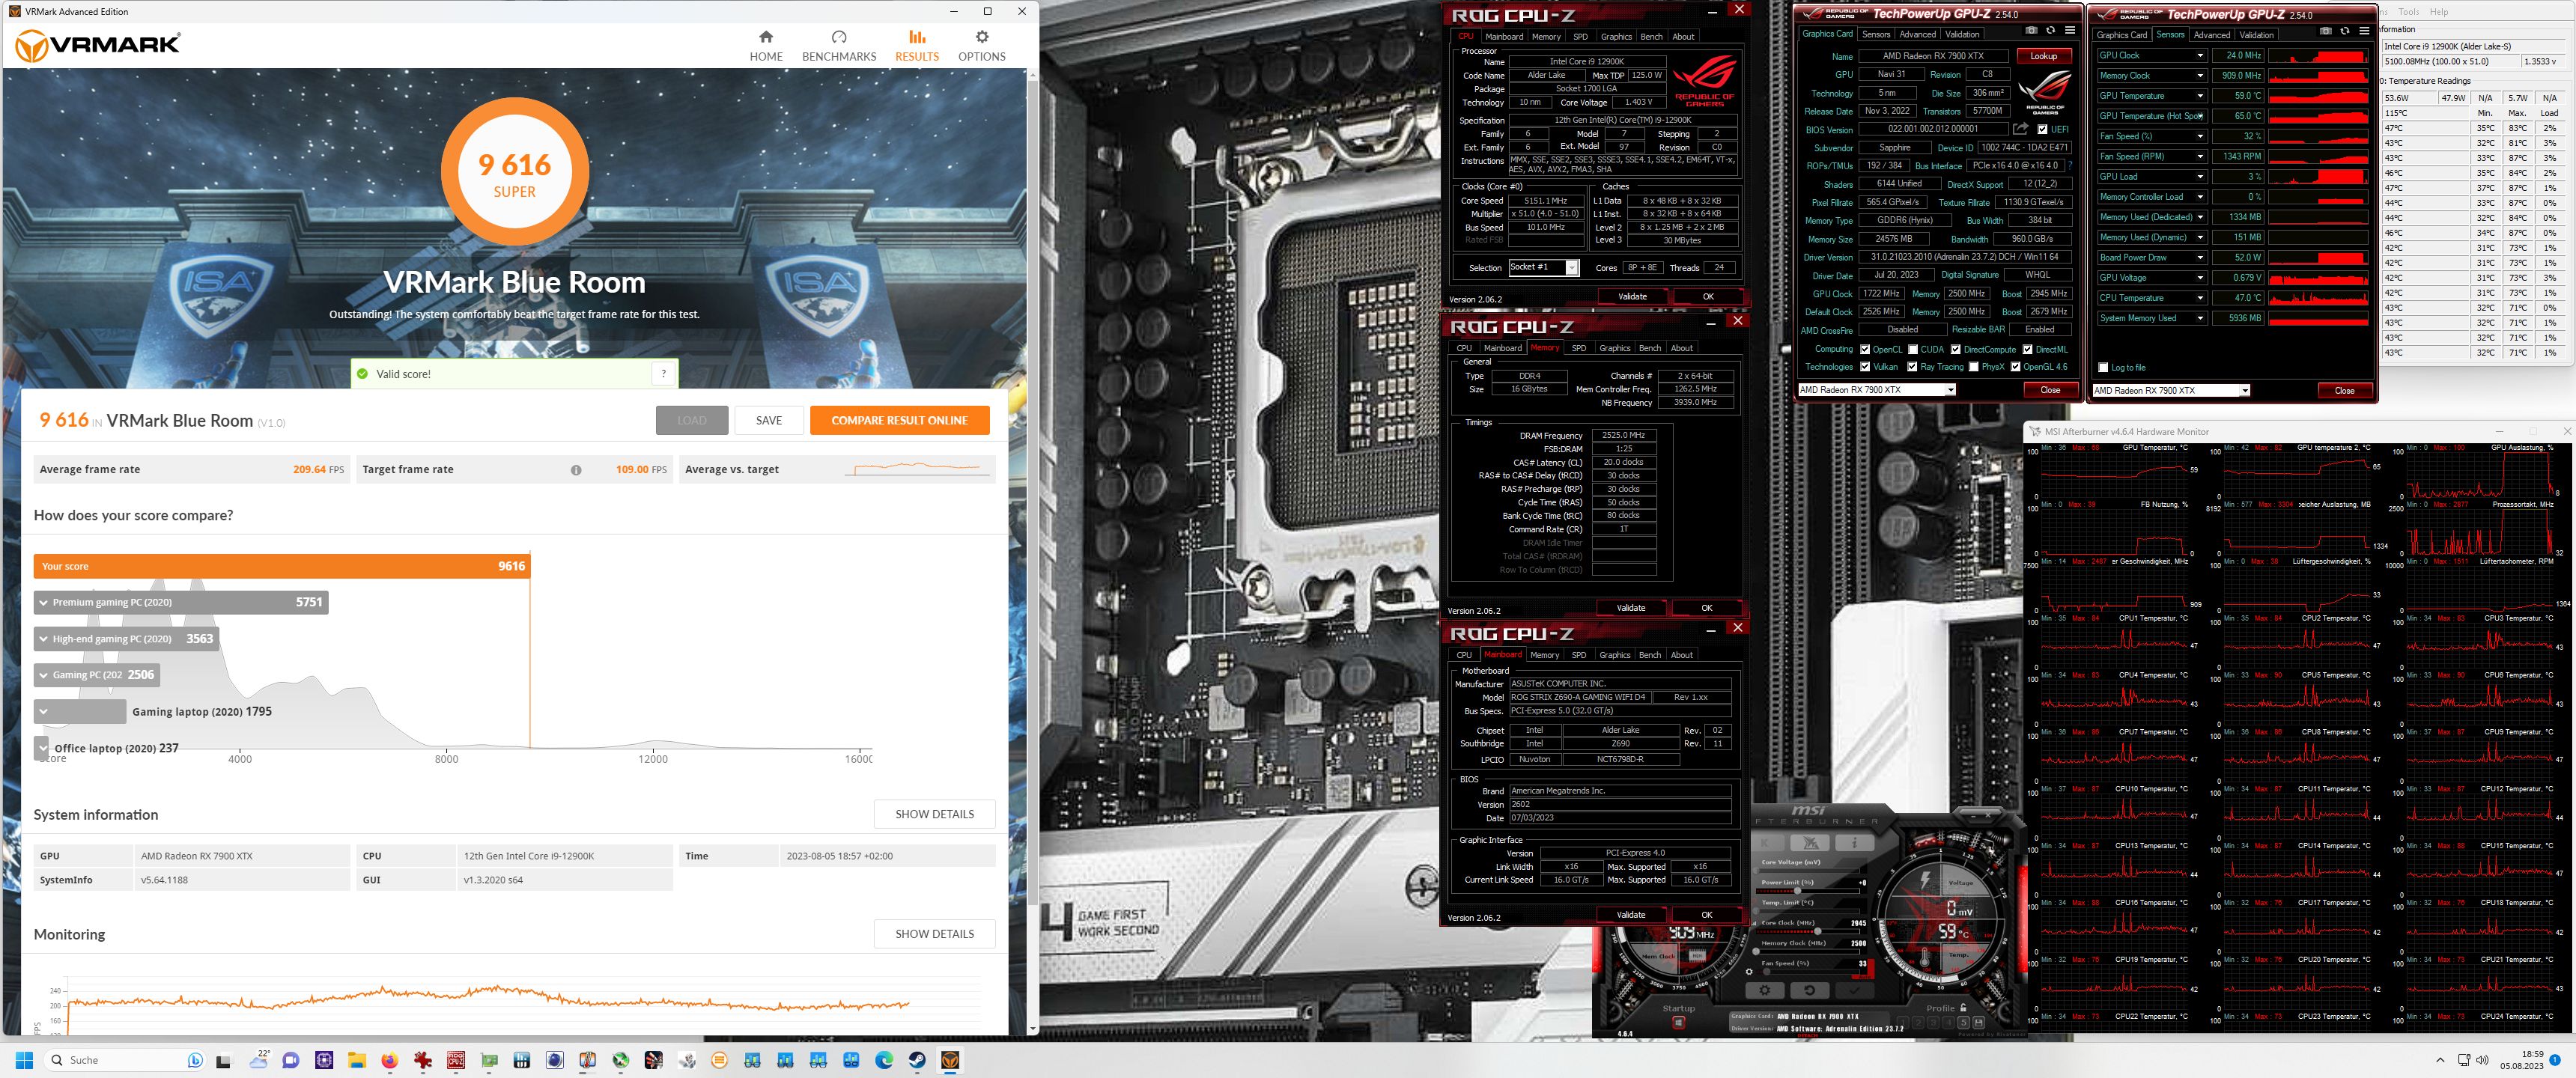Open Validation tab in GPU-Z Graphics Card window

tap(1962, 34)
